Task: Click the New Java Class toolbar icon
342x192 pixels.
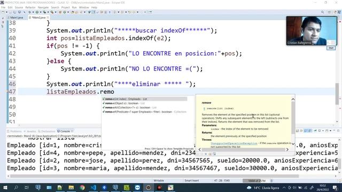Action: click(65, 12)
